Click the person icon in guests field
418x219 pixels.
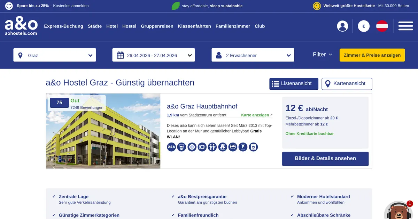[219, 55]
